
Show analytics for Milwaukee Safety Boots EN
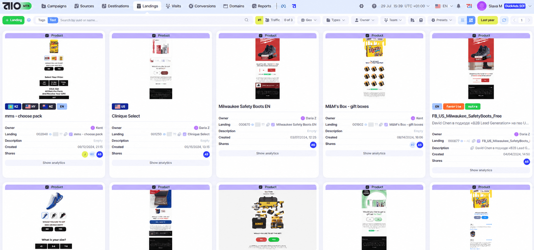[267, 153]
